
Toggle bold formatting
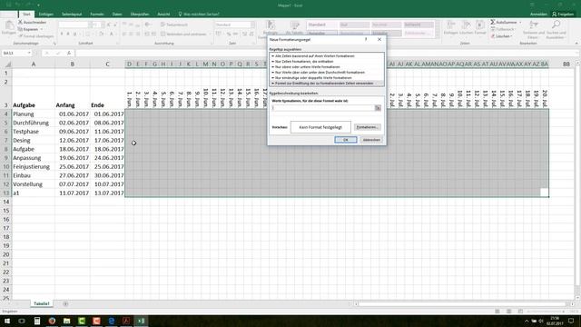[x=62, y=34]
